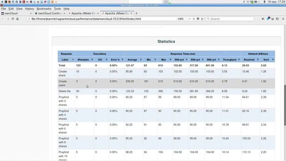Image resolution: width=286 pixels, height=161 pixels.
Task: Click the 130% zoom level indicator
Action: 181,19
